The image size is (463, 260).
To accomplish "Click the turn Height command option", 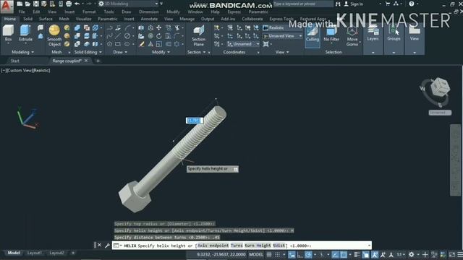I will click(x=258, y=246).
